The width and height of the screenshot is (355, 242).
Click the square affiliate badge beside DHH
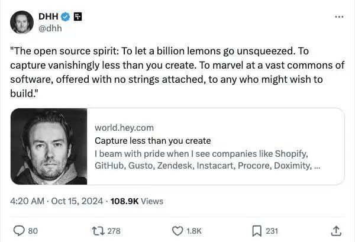77,16
